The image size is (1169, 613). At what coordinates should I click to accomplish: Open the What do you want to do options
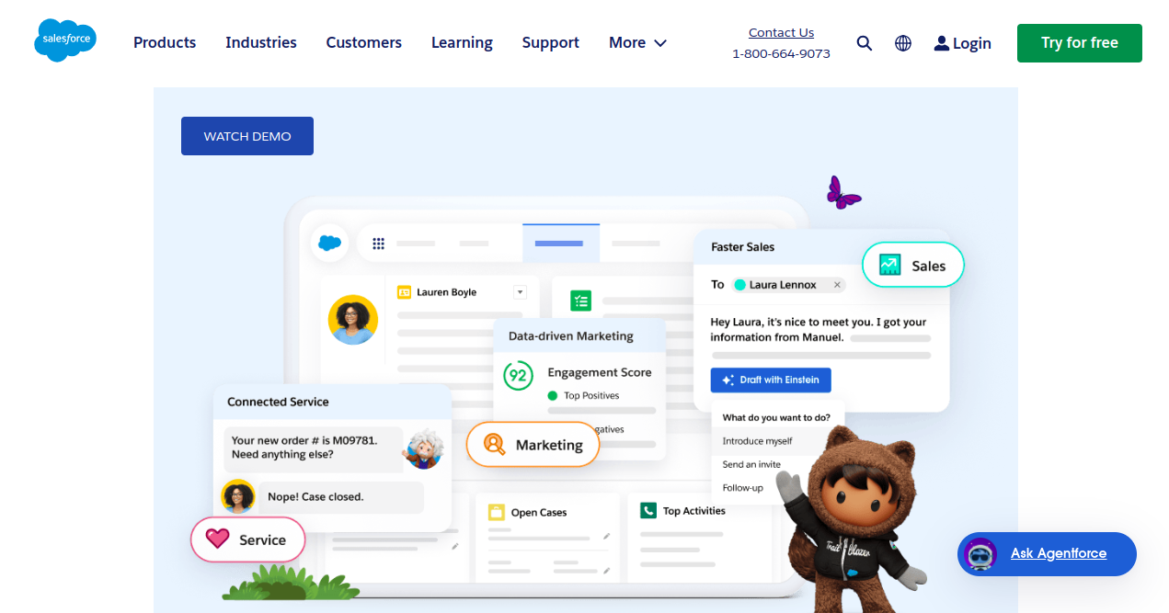[778, 416]
